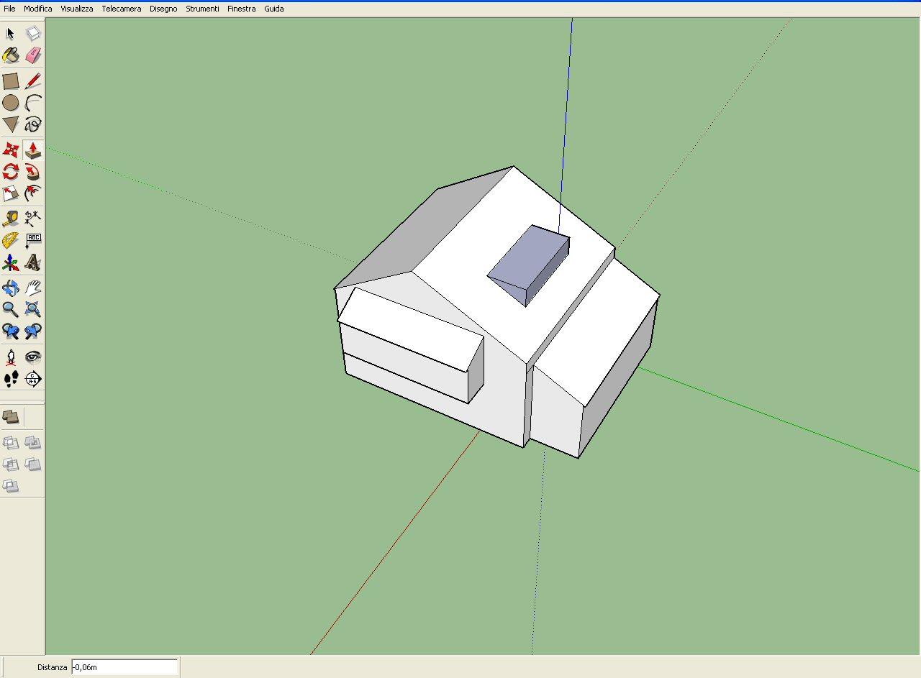Go to the Next camera view
This screenshot has height=678, width=921.
click(x=33, y=331)
